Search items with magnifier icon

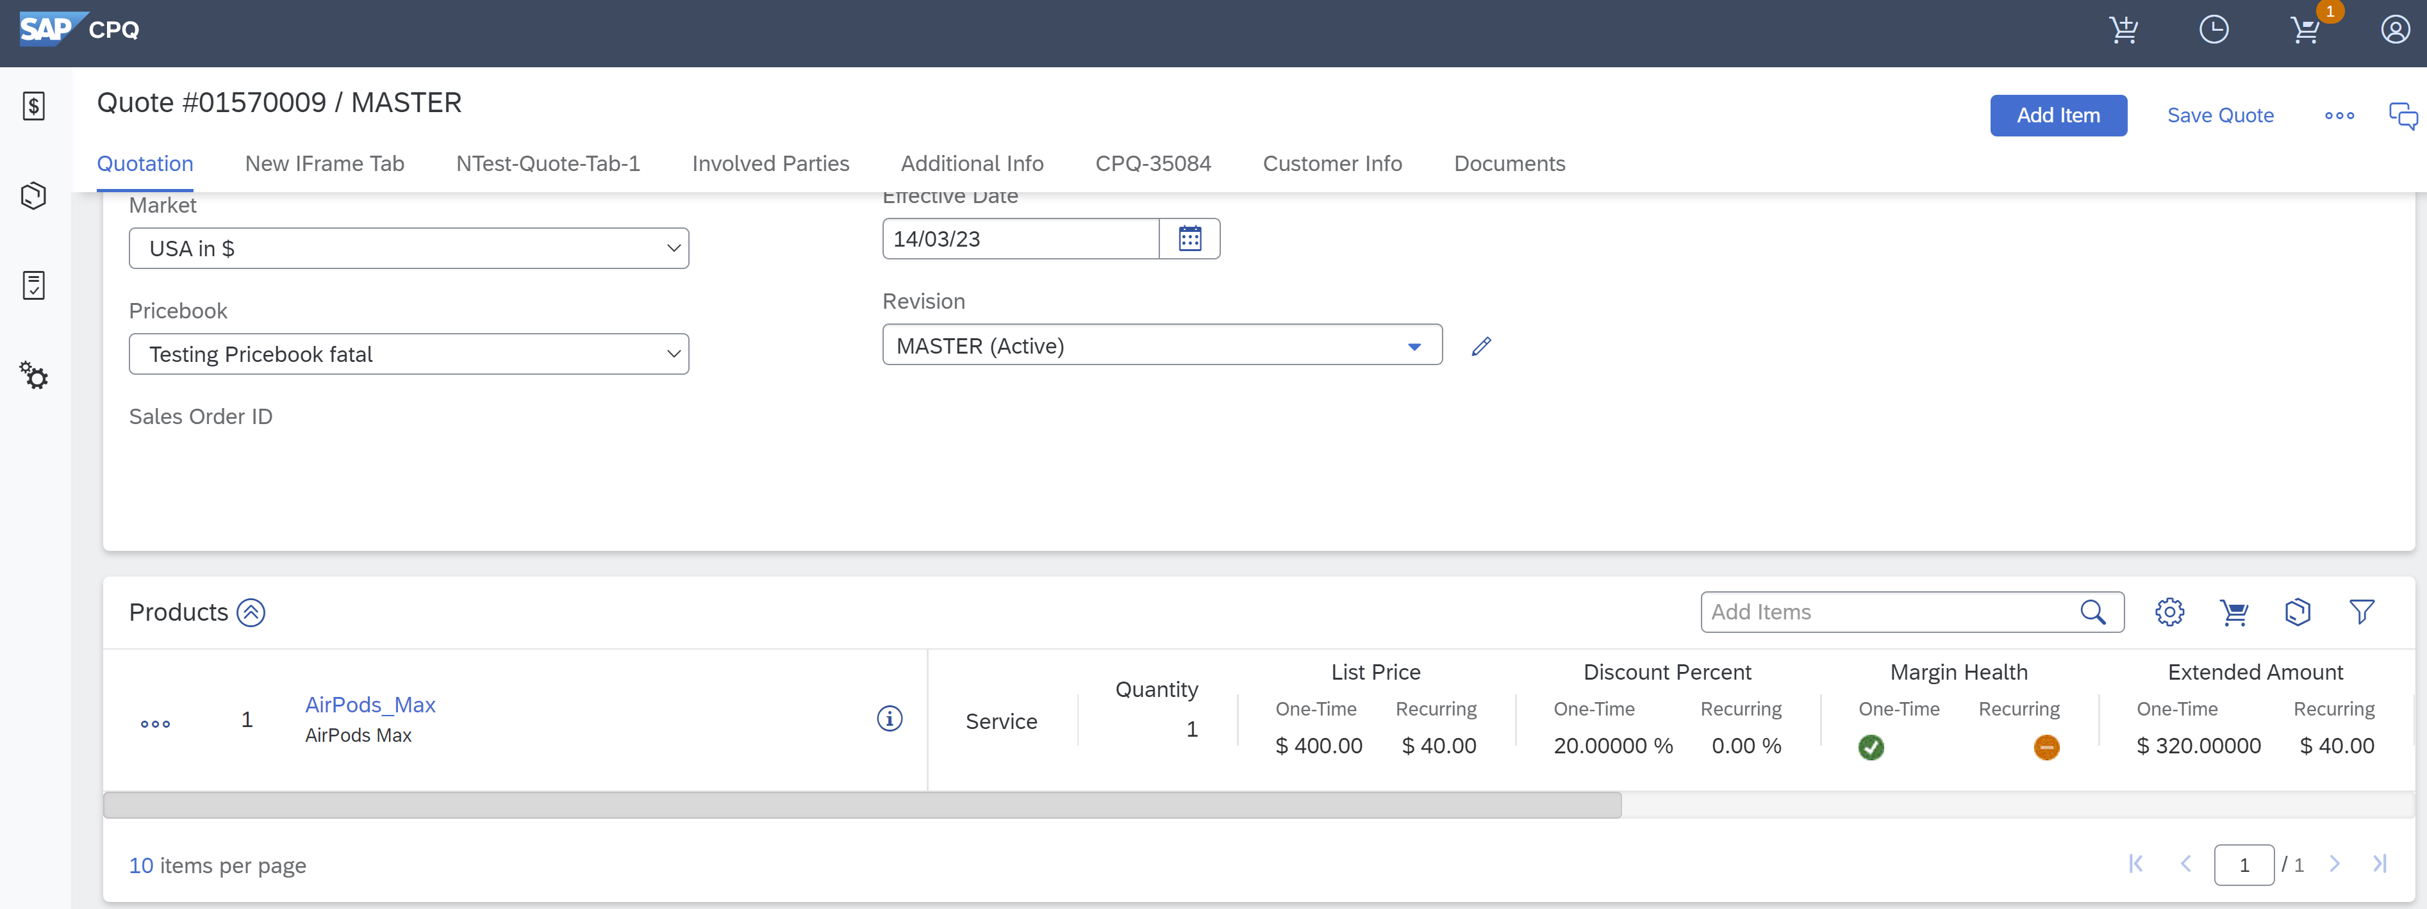[2092, 612]
